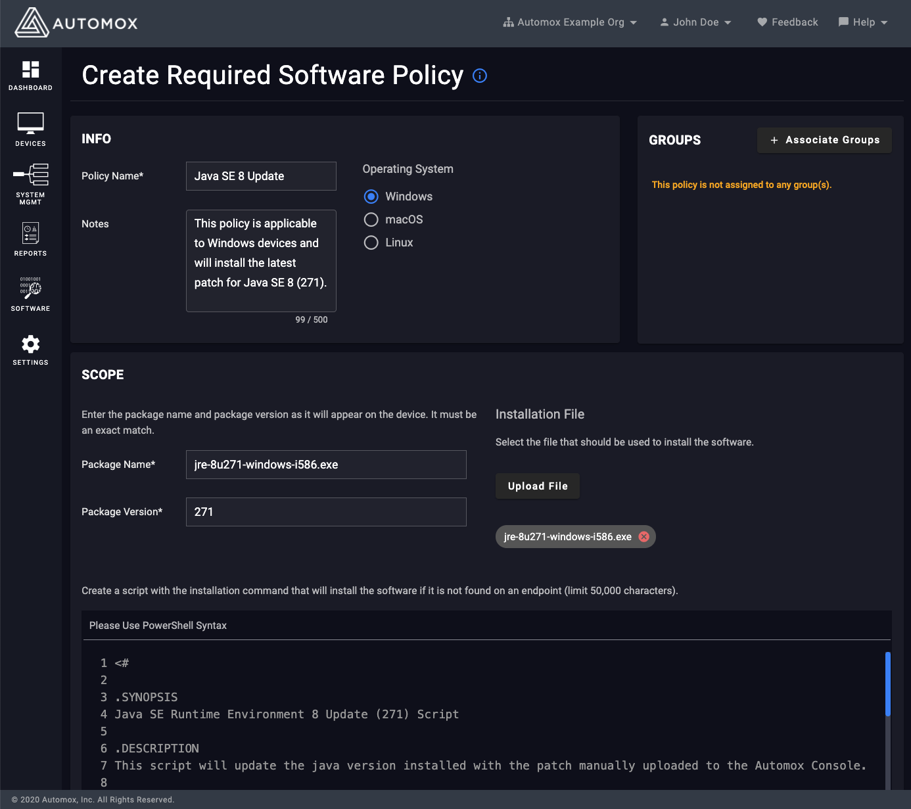Open Reports in the sidebar
This screenshot has height=809, width=911.
coord(30,239)
